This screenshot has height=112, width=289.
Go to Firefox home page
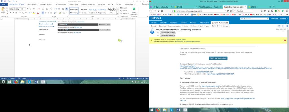coord(162,11)
